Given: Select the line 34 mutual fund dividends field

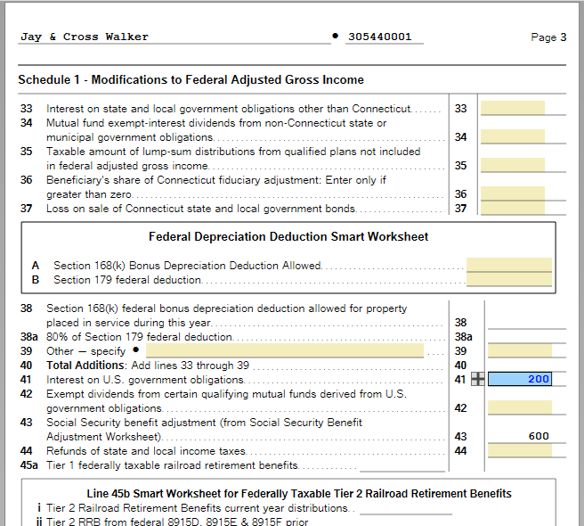Looking at the screenshot, I should coord(513,136).
